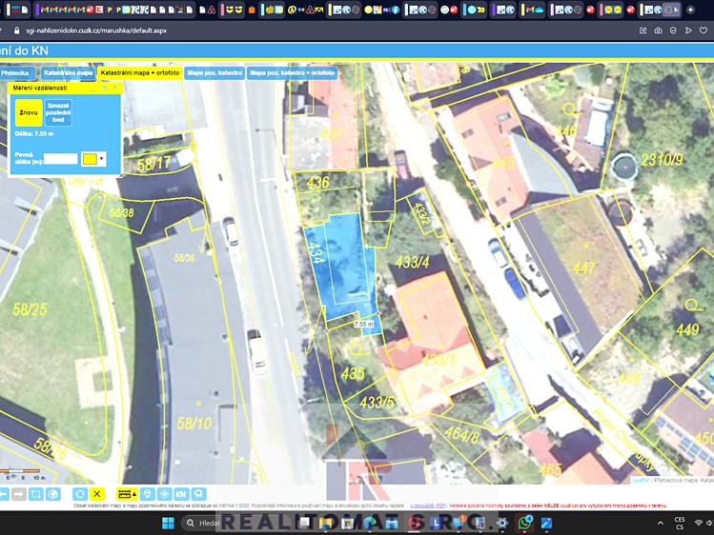Switch to the Přehledka map layer
Image resolution: width=714 pixels, height=535 pixels.
[15, 72]
